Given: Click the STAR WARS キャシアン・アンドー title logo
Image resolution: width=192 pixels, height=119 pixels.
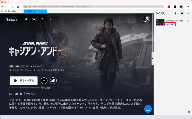Looking at the screenshot, I should [35, 49].
